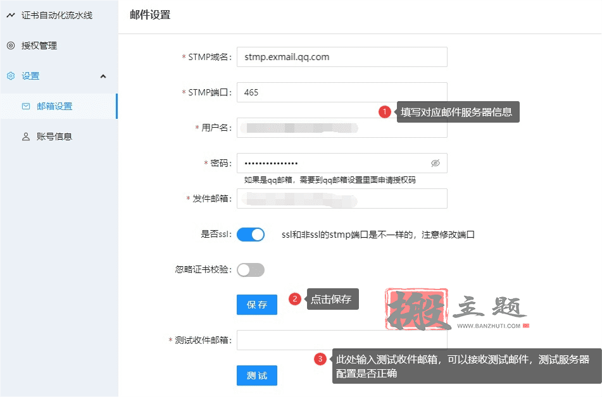The image size is (602, 397).
Task: Enable the 忽略证书校验 switch
Action: point(250,270)
